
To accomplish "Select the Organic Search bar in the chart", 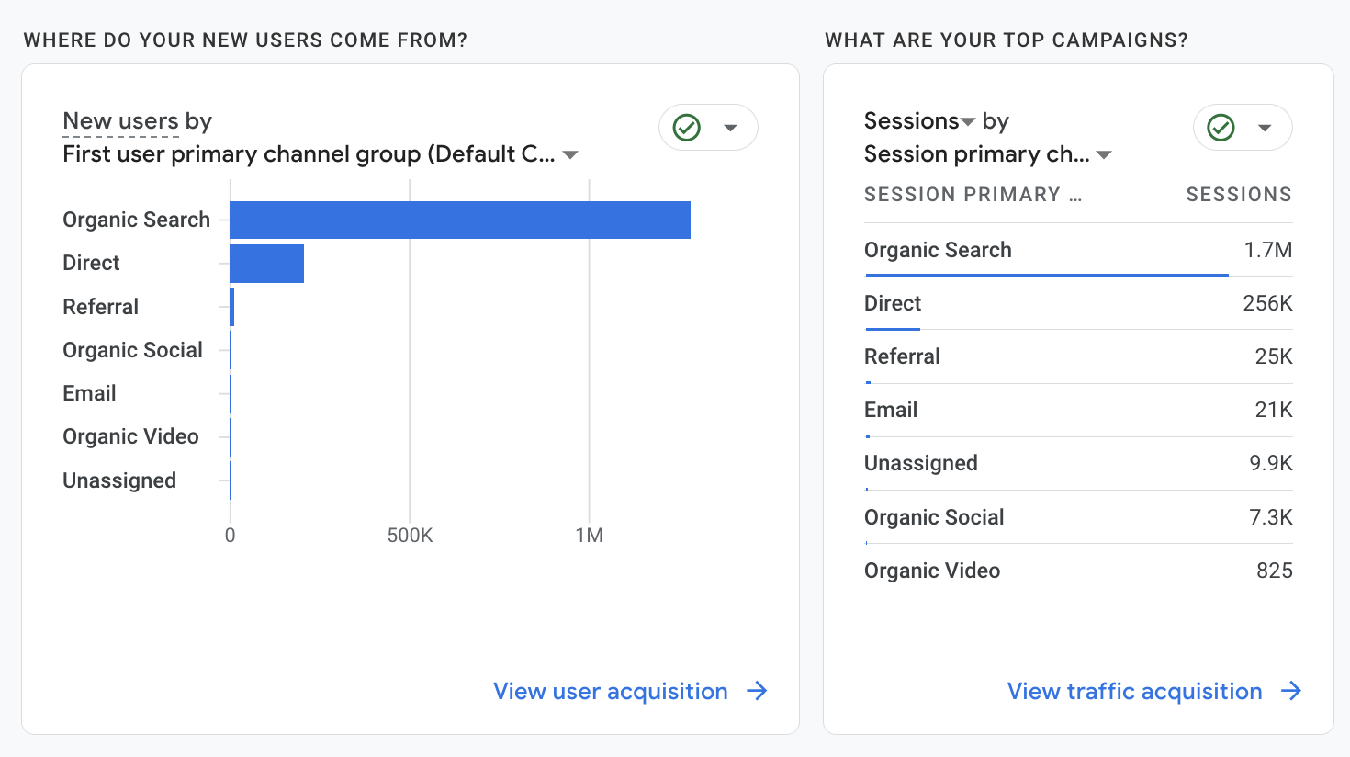I will [x=459, y=219].
